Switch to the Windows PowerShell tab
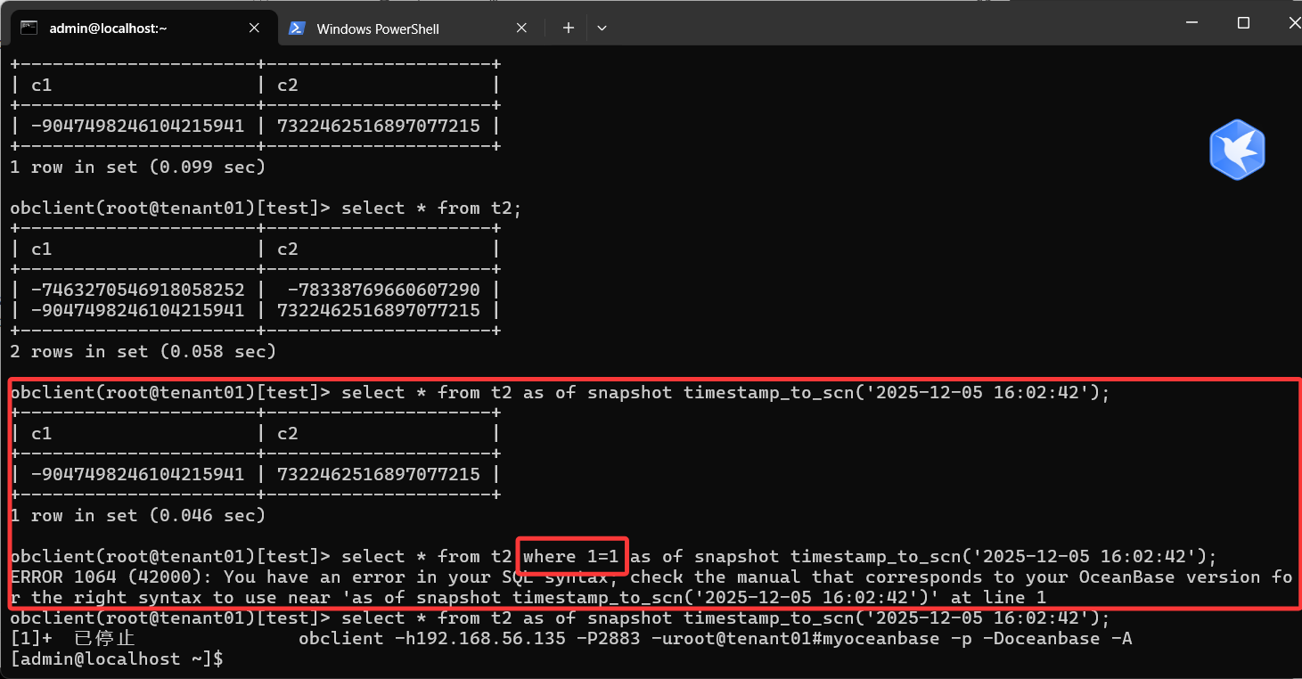1302x679 pixels. (378, 29)
